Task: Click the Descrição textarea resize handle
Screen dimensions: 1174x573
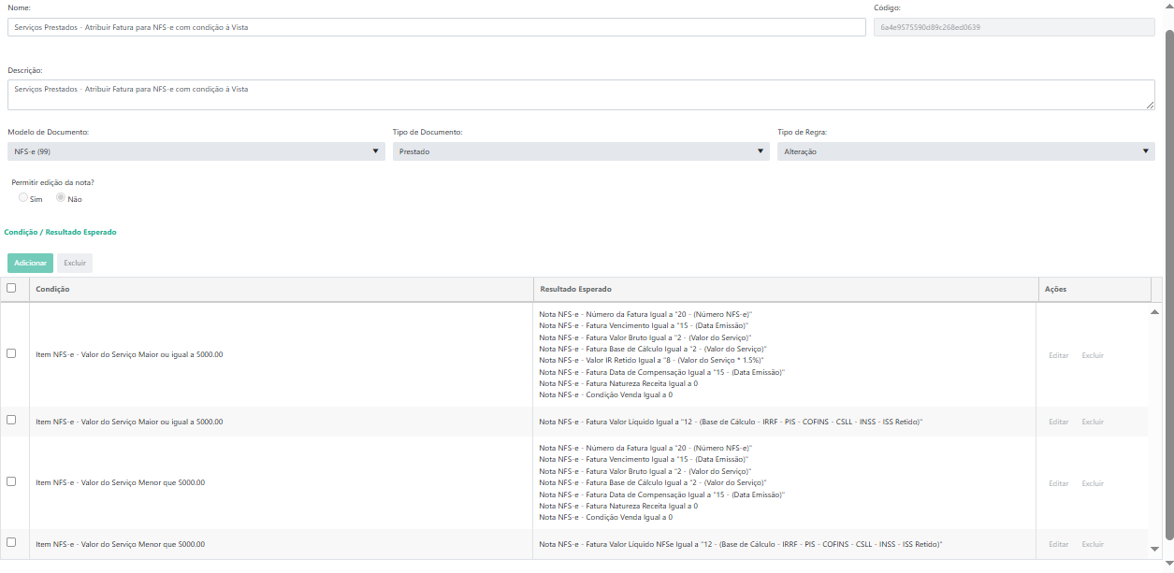Action: click(x=1150, y=105)
